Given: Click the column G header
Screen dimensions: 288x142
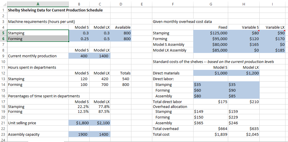Looking at the screenshot, I should [x=211, y=4].
